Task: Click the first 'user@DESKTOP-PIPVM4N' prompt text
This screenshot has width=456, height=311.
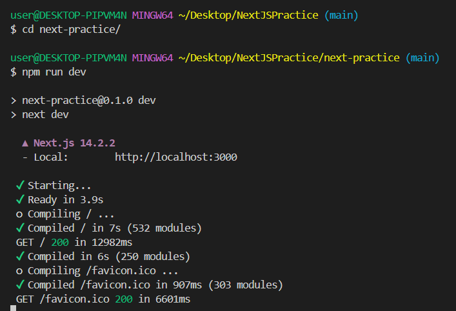Action: 68,15
